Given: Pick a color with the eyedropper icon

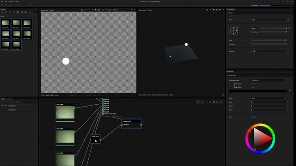Looking at the screenshot, I should click(290, 91).
